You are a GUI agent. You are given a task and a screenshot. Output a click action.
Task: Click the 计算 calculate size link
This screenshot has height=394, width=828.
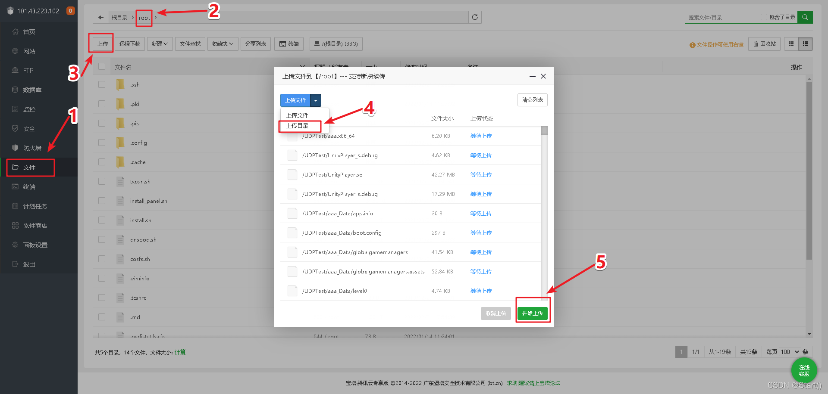(x=180, y=352)
